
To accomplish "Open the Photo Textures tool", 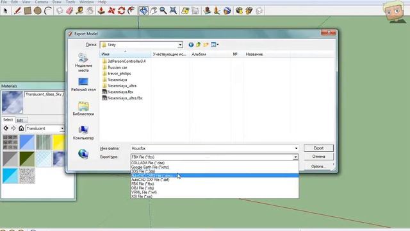I will pos(217,11).
